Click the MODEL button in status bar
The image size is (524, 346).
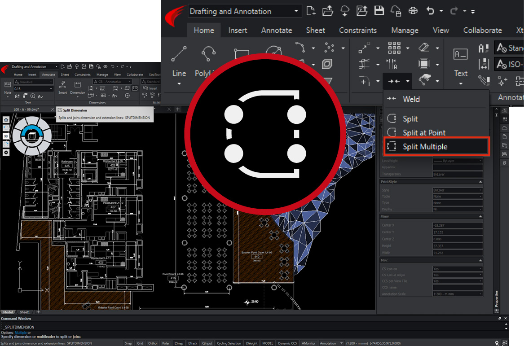click(267, 343)
